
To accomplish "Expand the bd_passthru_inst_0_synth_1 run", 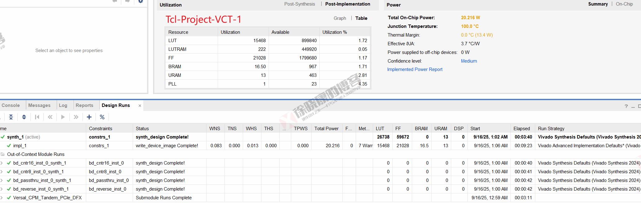I will pyautogui.click(x=2, y=180).
